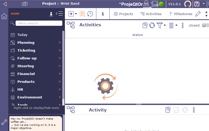Screen dimensions: 209x131
Task: Open favorites bookmark star icon
Action: point(82,14)
